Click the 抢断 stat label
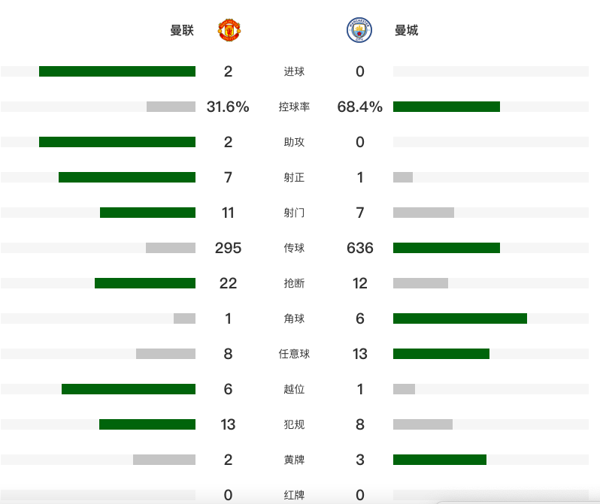Viewport: 600px width, 504px height. [294, 283]
